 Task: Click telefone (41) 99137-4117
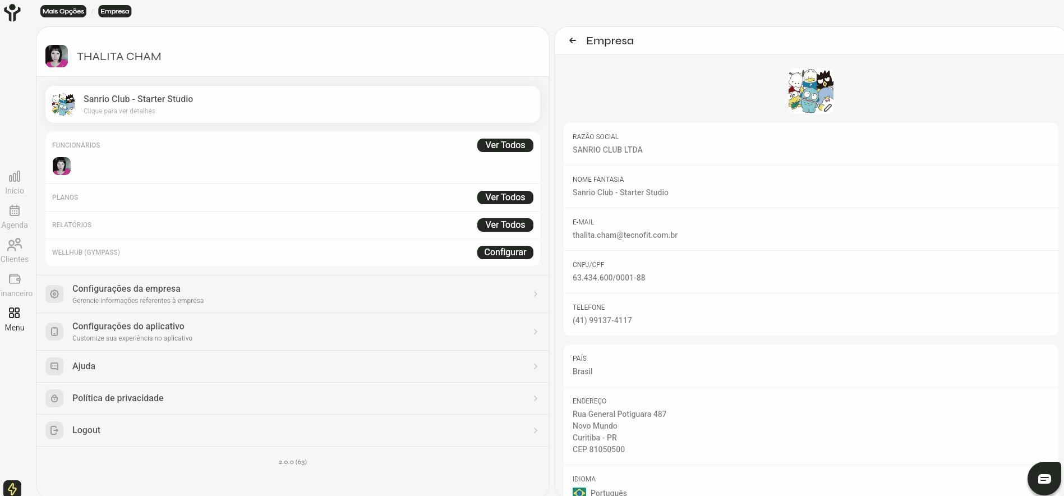click(602, 320)
